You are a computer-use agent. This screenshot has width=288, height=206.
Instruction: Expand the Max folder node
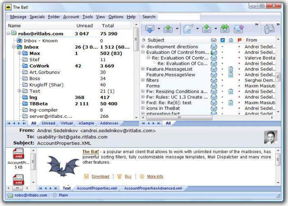[19, 53]
